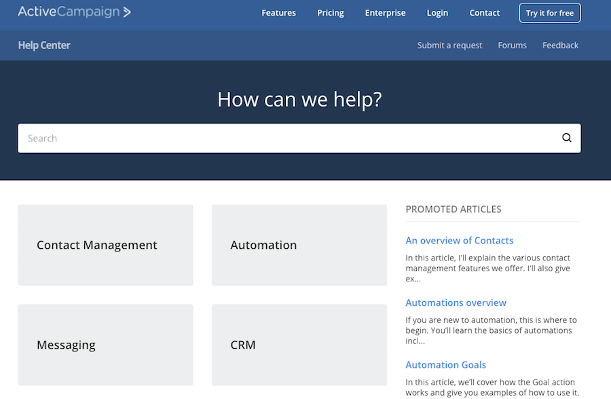Read An overview of Contacts article
611x399 pixels.
click(x=460, y=241)
